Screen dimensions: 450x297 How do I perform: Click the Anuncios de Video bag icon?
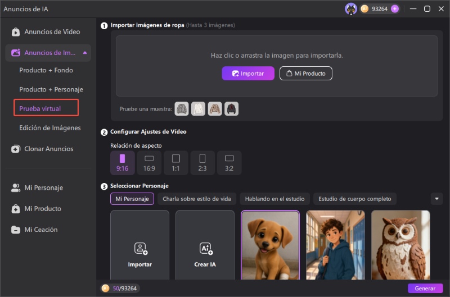point(16,32)
